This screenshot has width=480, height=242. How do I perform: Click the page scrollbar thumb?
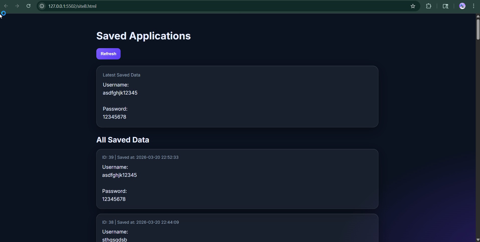pos(478,29)
